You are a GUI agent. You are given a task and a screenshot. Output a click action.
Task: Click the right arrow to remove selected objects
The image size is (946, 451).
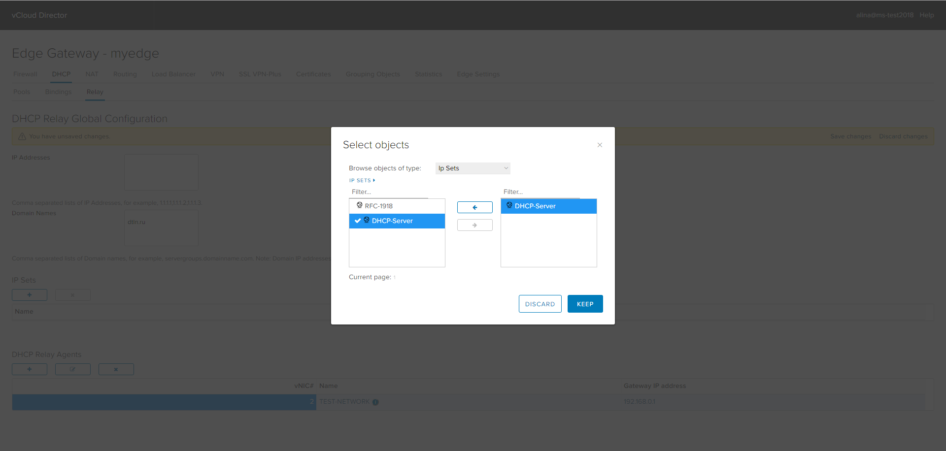tap(474, 225)
